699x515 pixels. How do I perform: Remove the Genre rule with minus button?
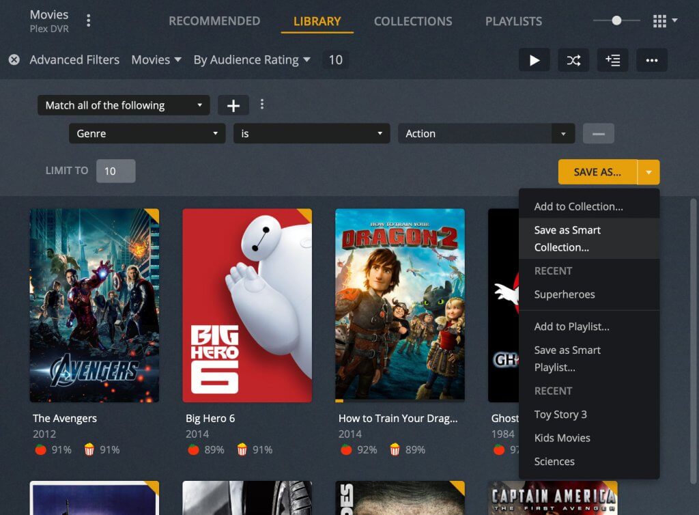(x=598, y=134)
